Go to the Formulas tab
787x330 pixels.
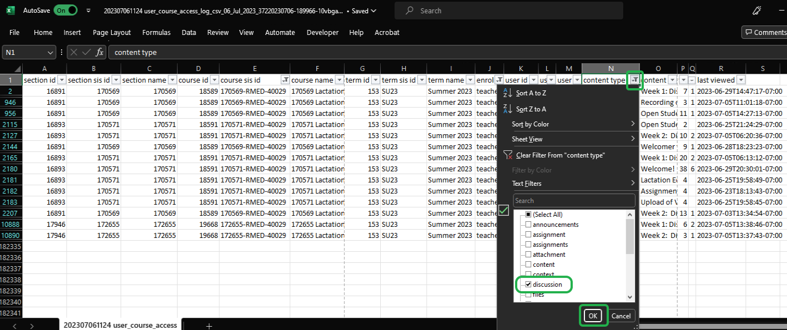157,33
